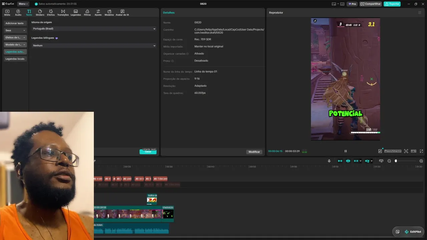Open the 9:16 aspect ratio selector
Screen dimensions: 427x240
pyautogui.click(x=414, y=151)
